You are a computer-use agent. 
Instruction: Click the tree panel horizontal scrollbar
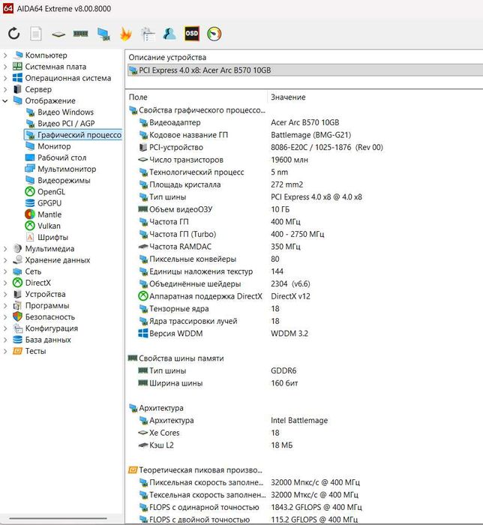[x=58, y=519]
